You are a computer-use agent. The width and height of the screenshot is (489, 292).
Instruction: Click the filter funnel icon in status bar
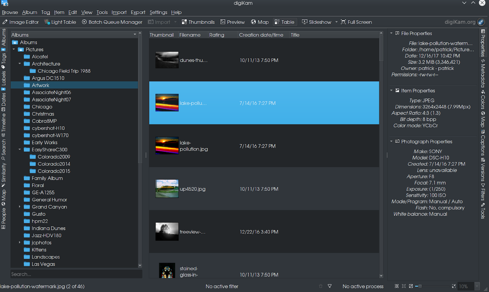[329, 286]
